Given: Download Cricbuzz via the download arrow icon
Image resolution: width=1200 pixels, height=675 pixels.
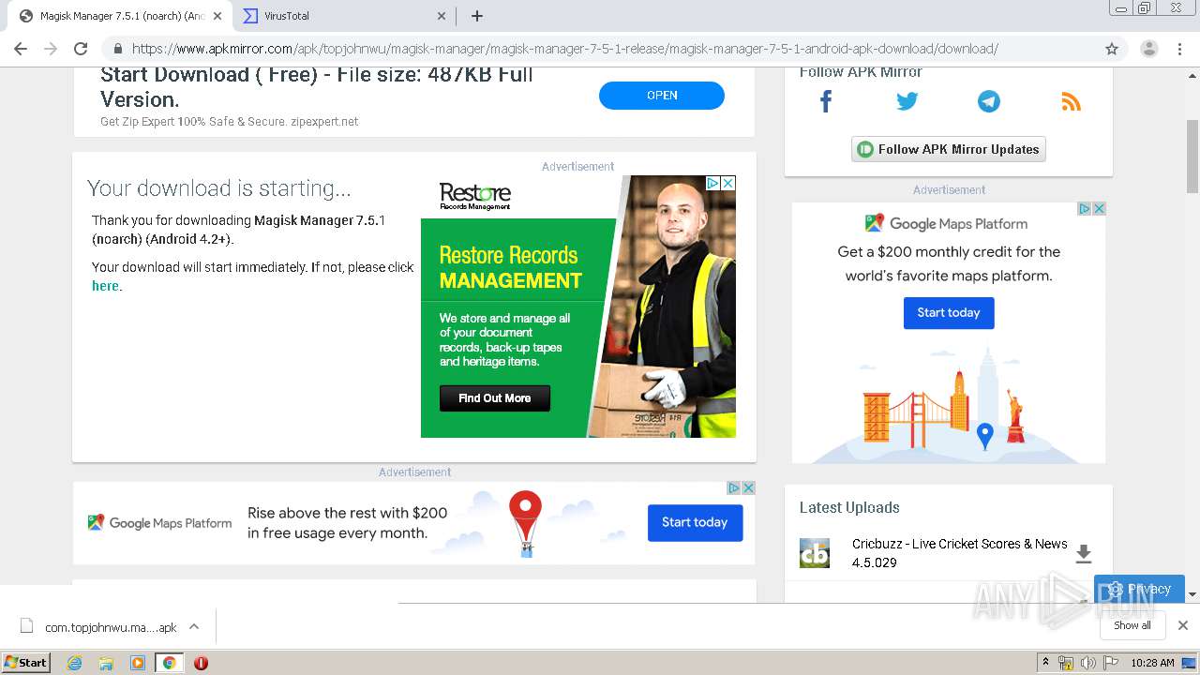Looking at the screenshot, I should (x=1084, y=553).
